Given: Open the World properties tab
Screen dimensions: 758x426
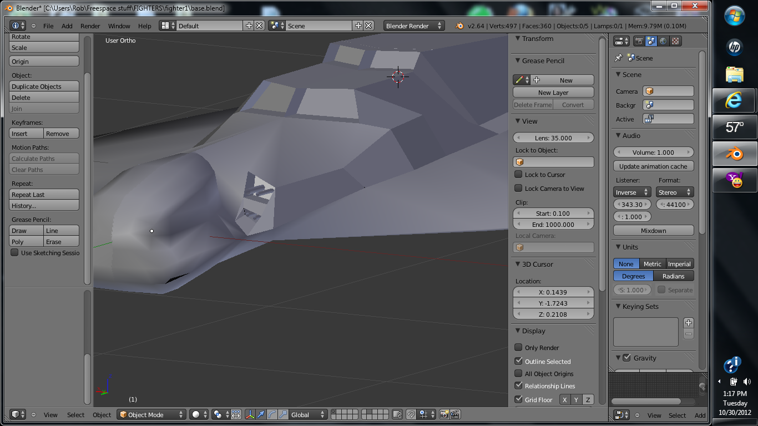Looking at the screenshot, I should click(x=663, y=41).
